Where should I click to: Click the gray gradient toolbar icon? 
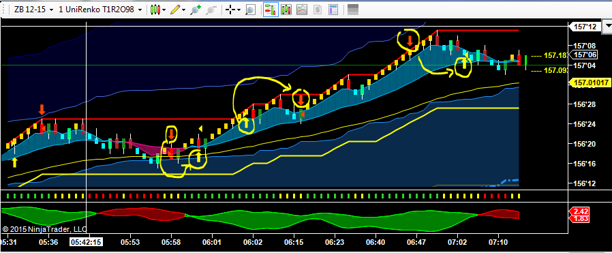click(353, 10)
